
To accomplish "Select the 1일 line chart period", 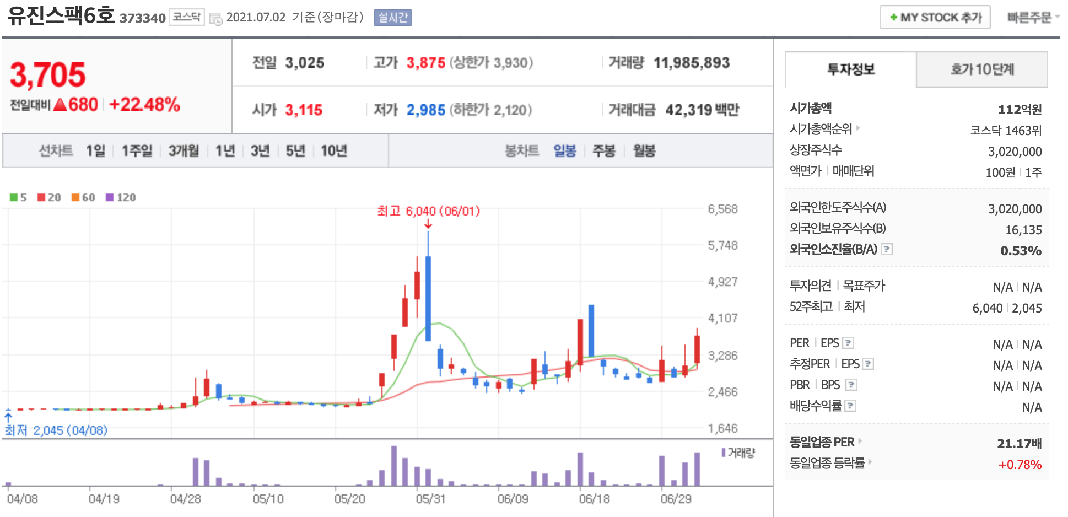I will click(95, 151).
